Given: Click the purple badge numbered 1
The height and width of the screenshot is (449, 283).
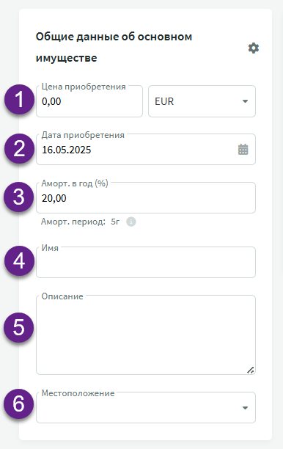Looking at the screenshot, I should pos(19,100).
